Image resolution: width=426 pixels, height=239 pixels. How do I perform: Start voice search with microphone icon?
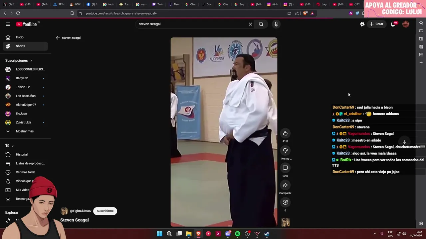coord(276,24)
